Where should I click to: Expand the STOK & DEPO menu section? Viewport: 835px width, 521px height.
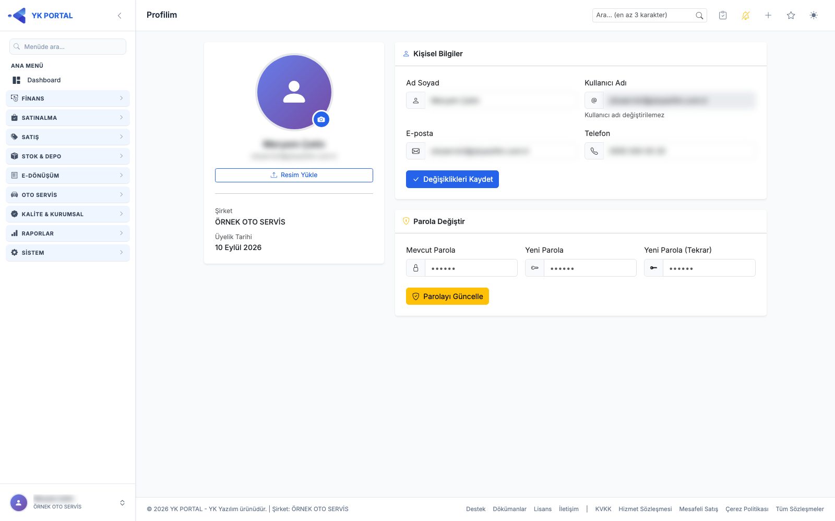(x=68, y=156)
